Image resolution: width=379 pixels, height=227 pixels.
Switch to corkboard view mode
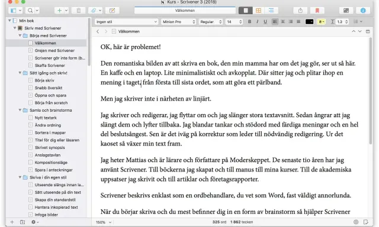(x=258, y=11)
